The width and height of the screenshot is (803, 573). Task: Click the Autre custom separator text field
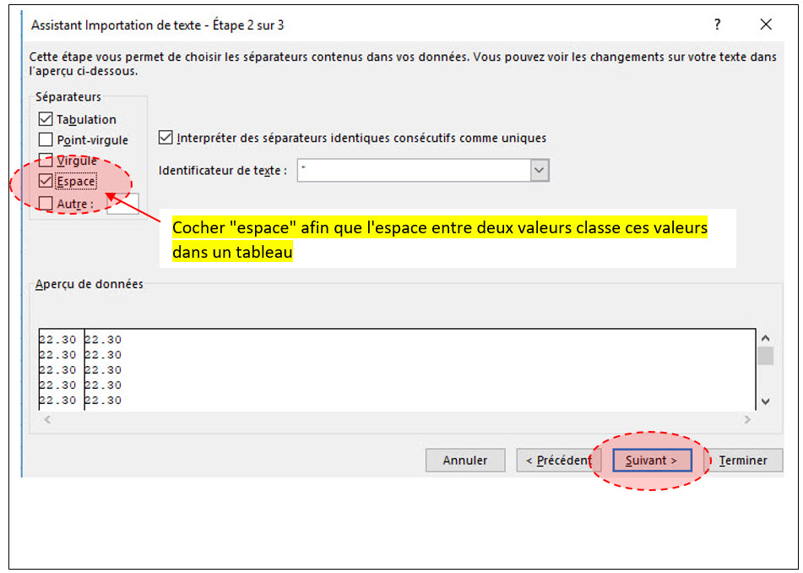pyautogui.click(x=123, y=205)
